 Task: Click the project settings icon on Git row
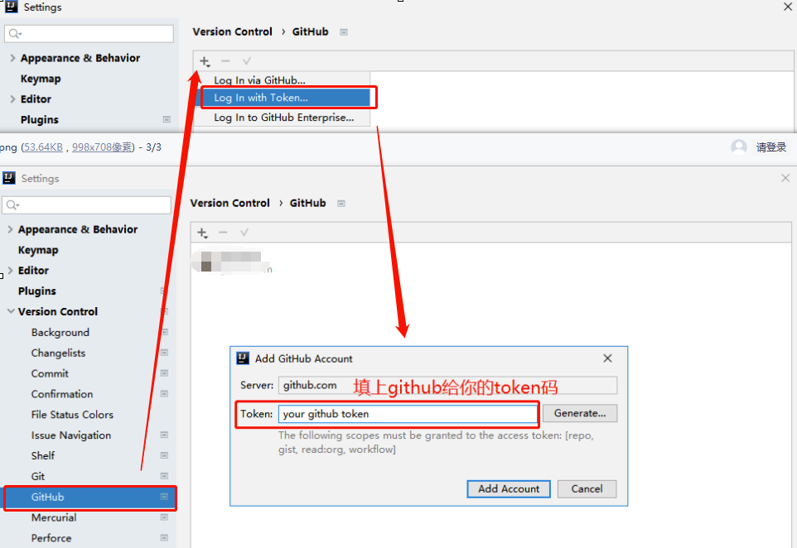(164, 476)
